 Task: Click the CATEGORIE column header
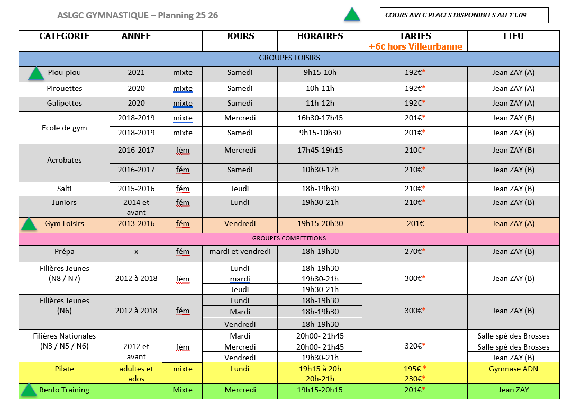pyautogui.click(x=64, y=36)
